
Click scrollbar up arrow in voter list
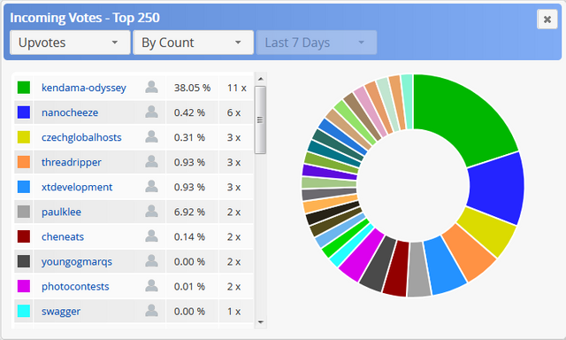[261, 79]
